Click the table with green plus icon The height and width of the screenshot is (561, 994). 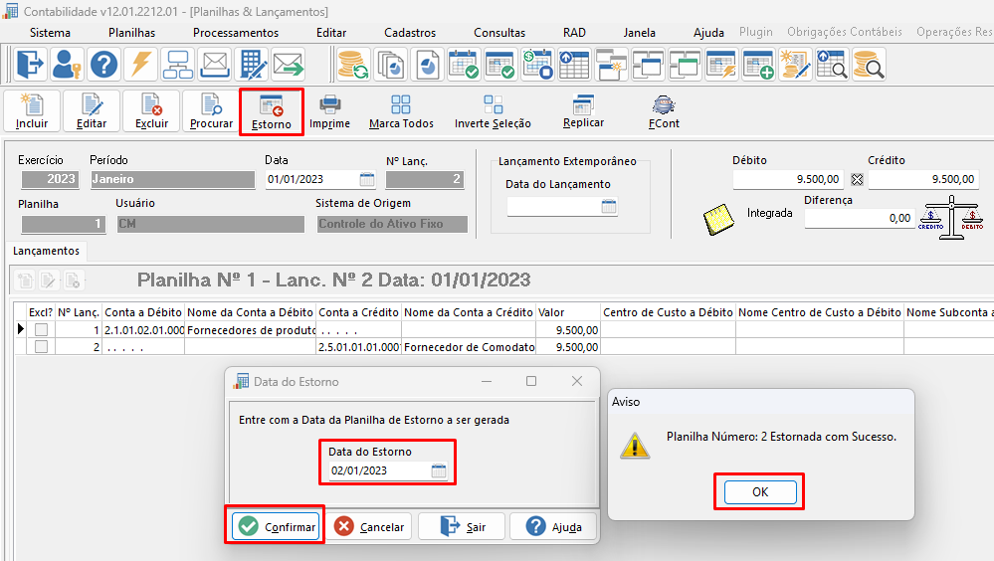[758, 64]
